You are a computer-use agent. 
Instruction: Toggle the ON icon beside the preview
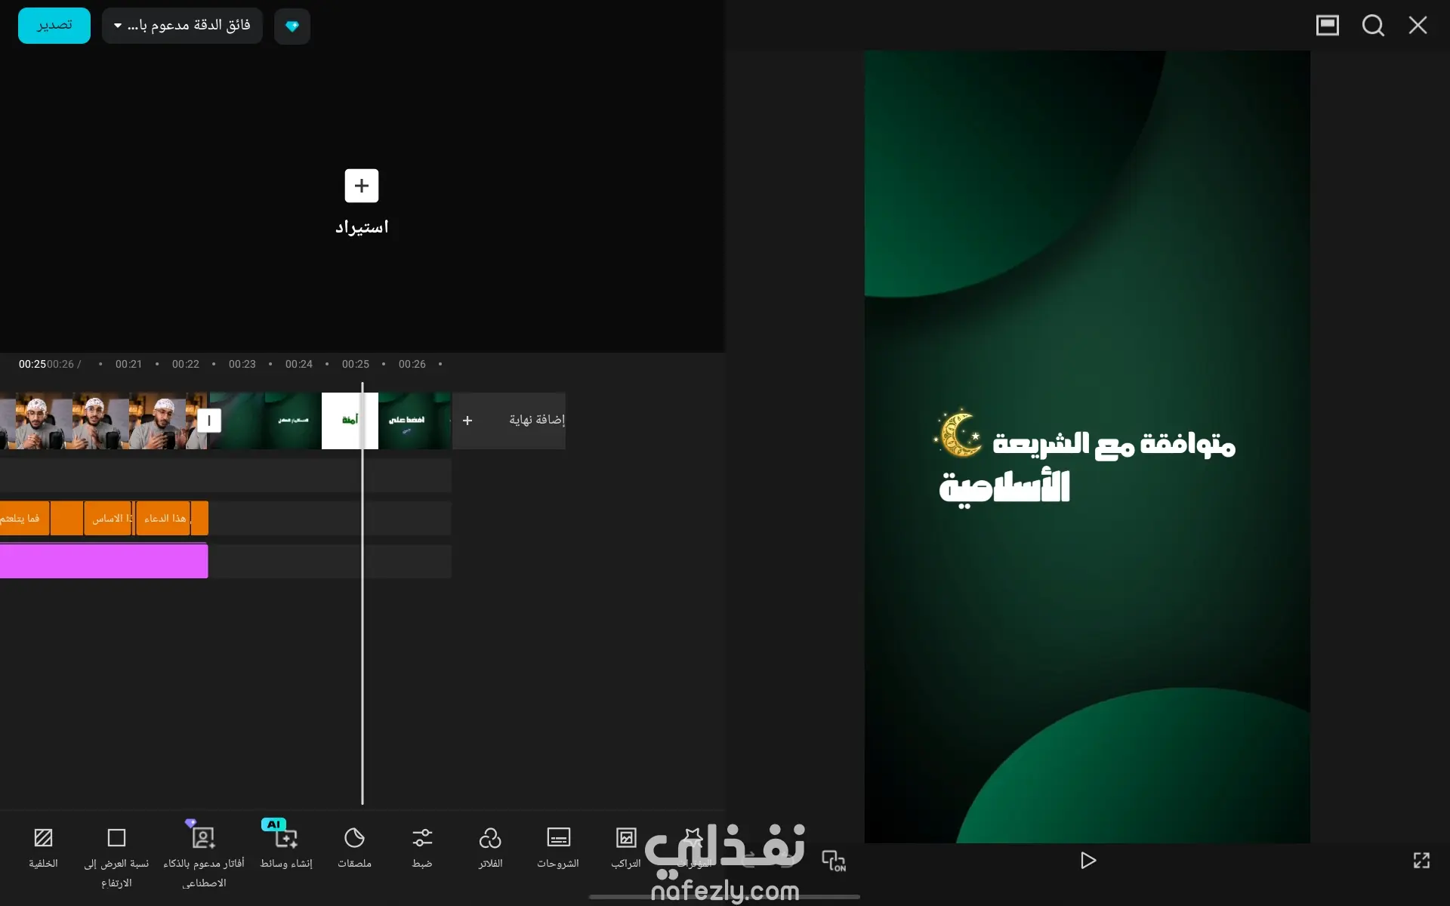click(x=834, y=861)
